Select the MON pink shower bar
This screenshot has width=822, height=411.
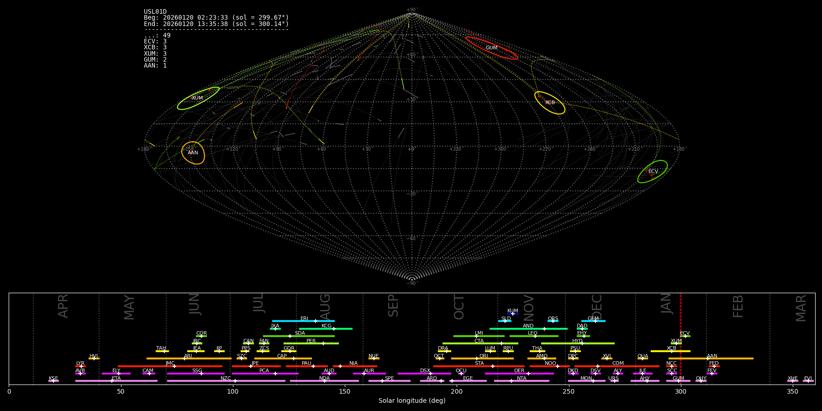click(586, 381)
